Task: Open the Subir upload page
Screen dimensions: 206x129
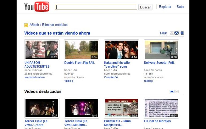Action: (x=180, y=7)
